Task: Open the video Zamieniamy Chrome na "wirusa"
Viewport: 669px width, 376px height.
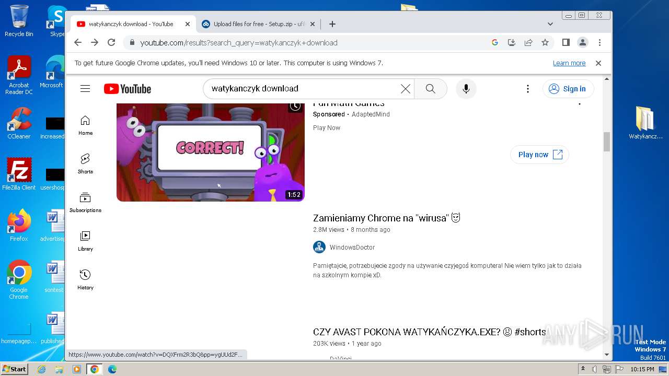Action: click(387, 218)
